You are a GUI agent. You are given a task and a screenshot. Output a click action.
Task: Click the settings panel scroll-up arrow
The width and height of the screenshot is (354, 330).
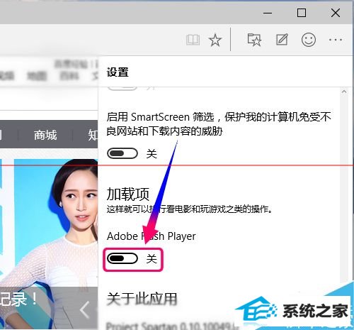coord(344,92)
